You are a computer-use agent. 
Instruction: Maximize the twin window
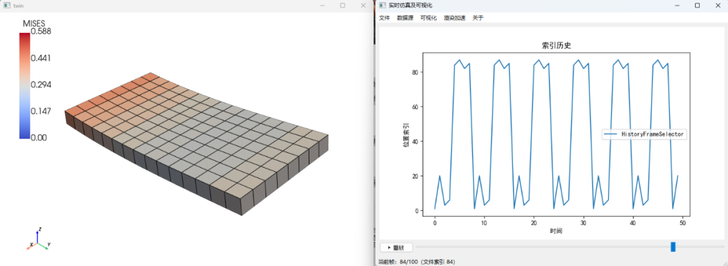click(x=342, y=5)
